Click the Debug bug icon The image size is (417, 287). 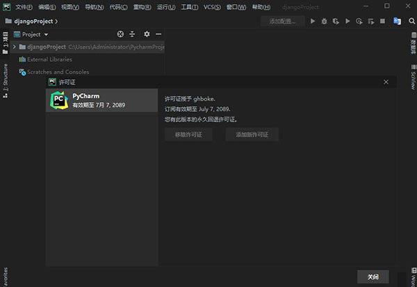tap(324, 21)
